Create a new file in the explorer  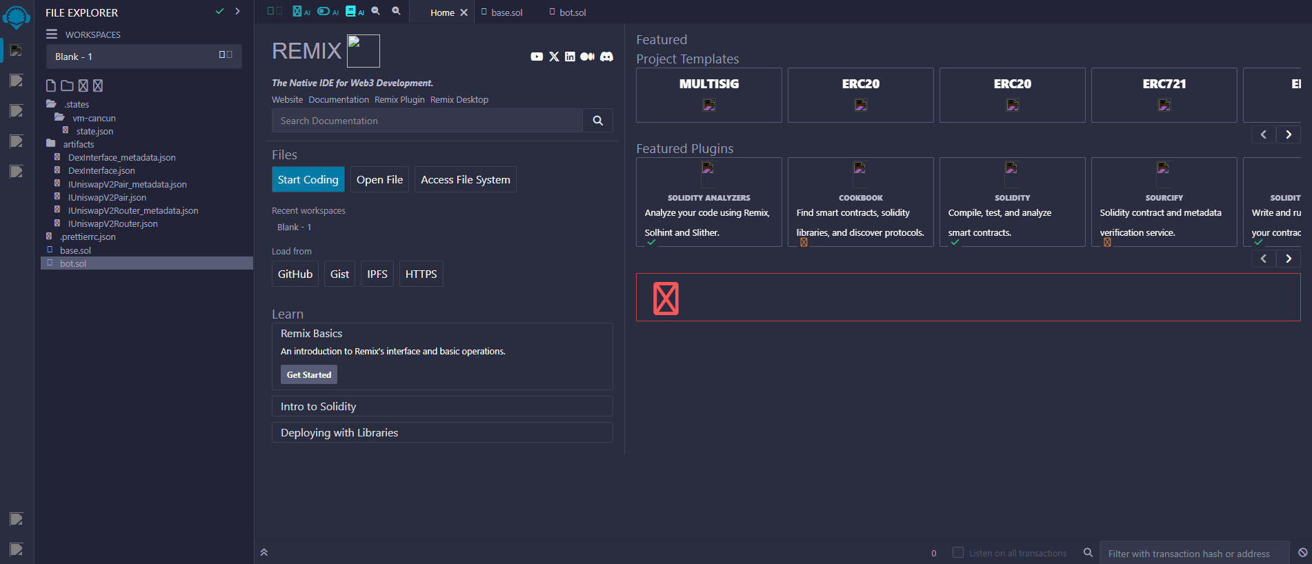point(51,85)
